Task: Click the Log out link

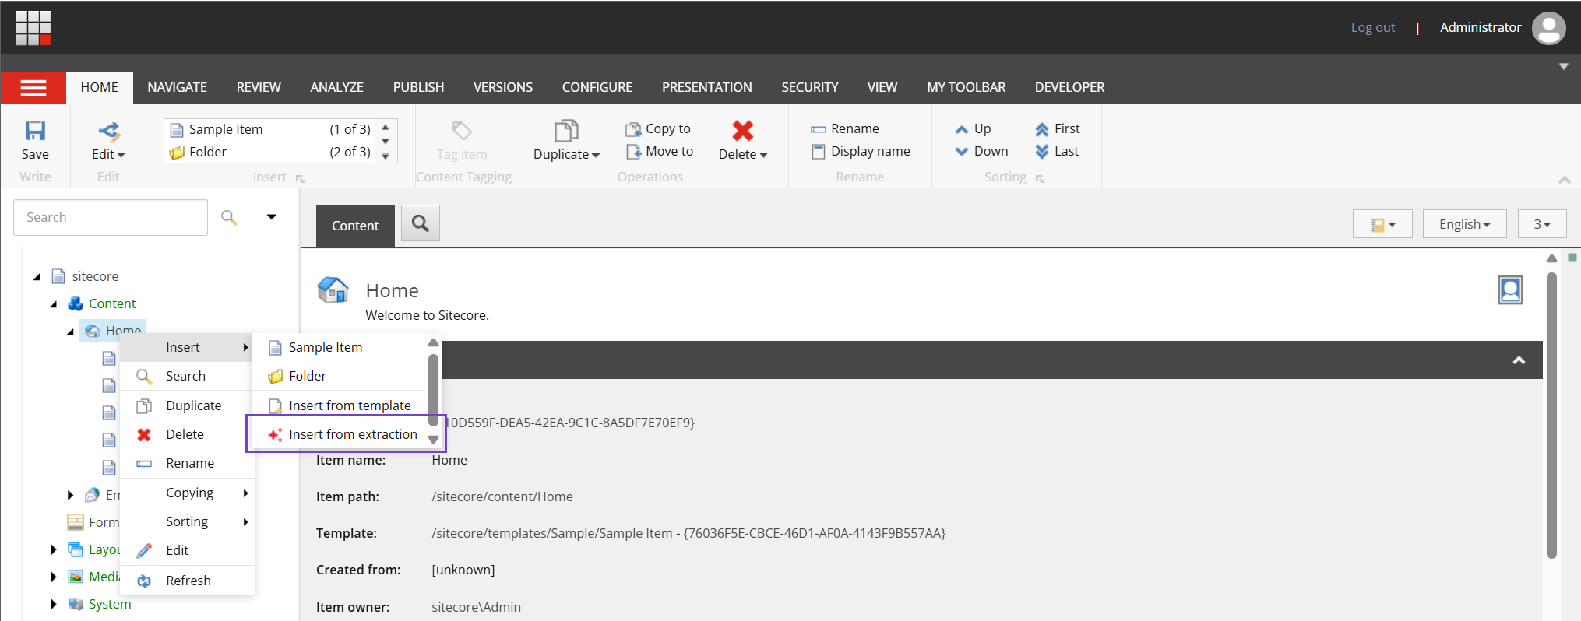Action: tap(1373, 27)
